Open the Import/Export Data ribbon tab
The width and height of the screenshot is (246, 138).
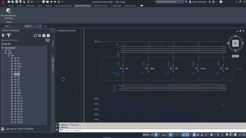63,6
